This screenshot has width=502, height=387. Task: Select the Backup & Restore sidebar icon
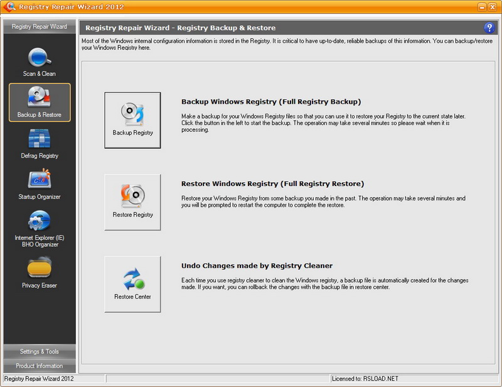[x=40, y=102]
